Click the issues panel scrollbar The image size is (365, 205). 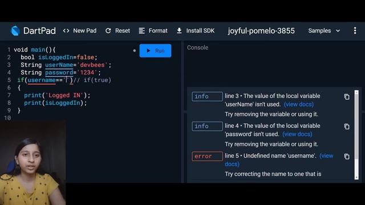point(356,126)
